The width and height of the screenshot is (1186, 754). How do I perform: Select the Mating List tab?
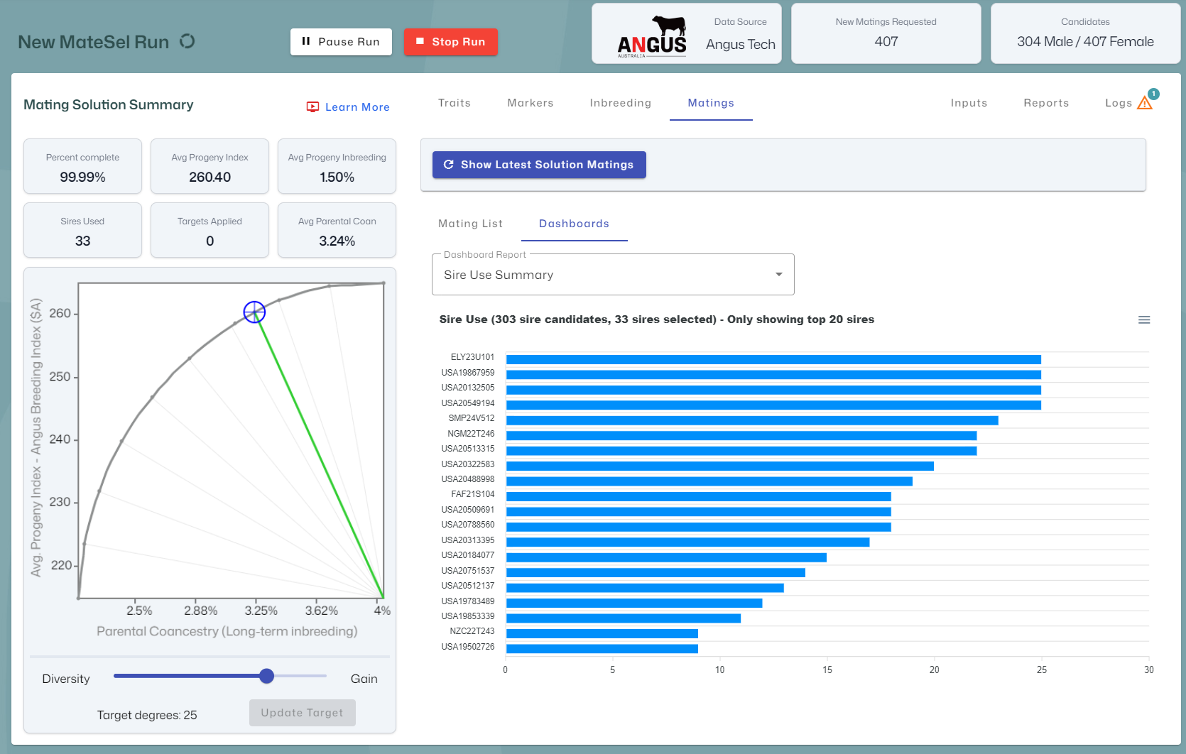[x=470, y=224]
